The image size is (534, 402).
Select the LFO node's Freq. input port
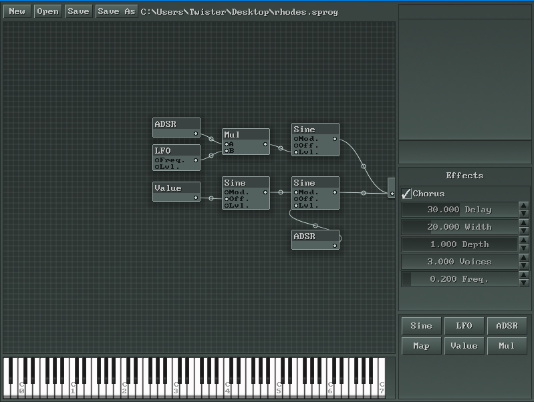tap(157, 160)
